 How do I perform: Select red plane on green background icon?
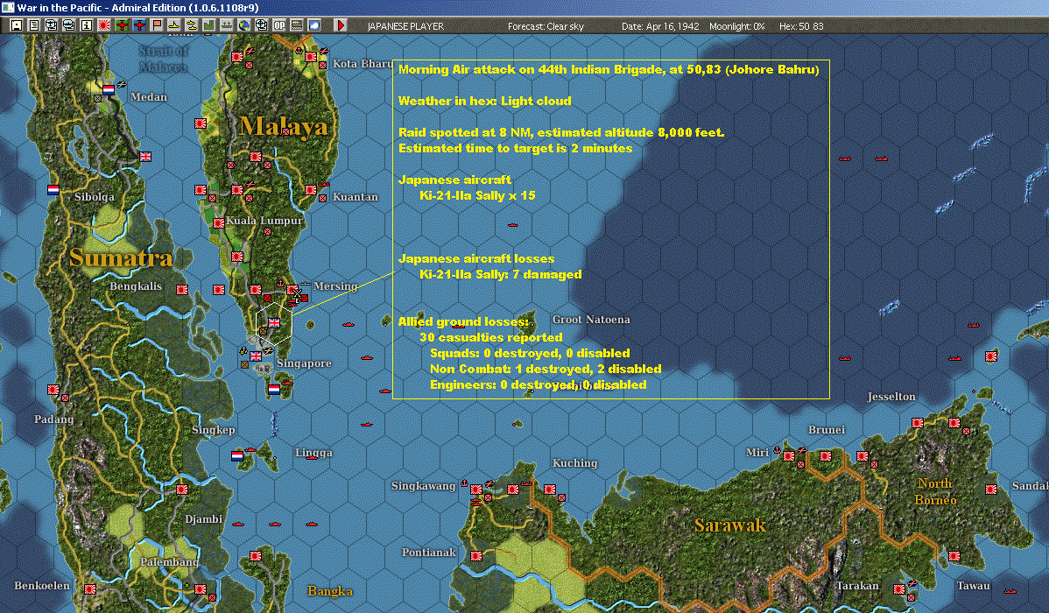[x=122, y=25]
